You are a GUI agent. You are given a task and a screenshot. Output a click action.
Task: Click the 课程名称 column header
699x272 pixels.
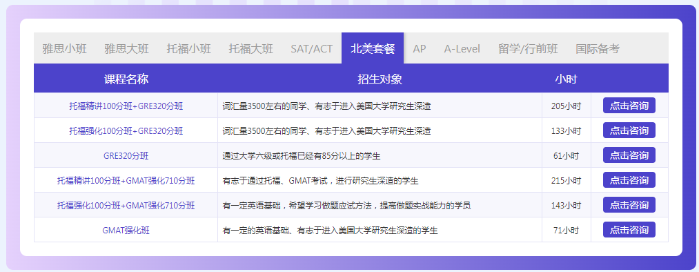(x=126, y=79)
